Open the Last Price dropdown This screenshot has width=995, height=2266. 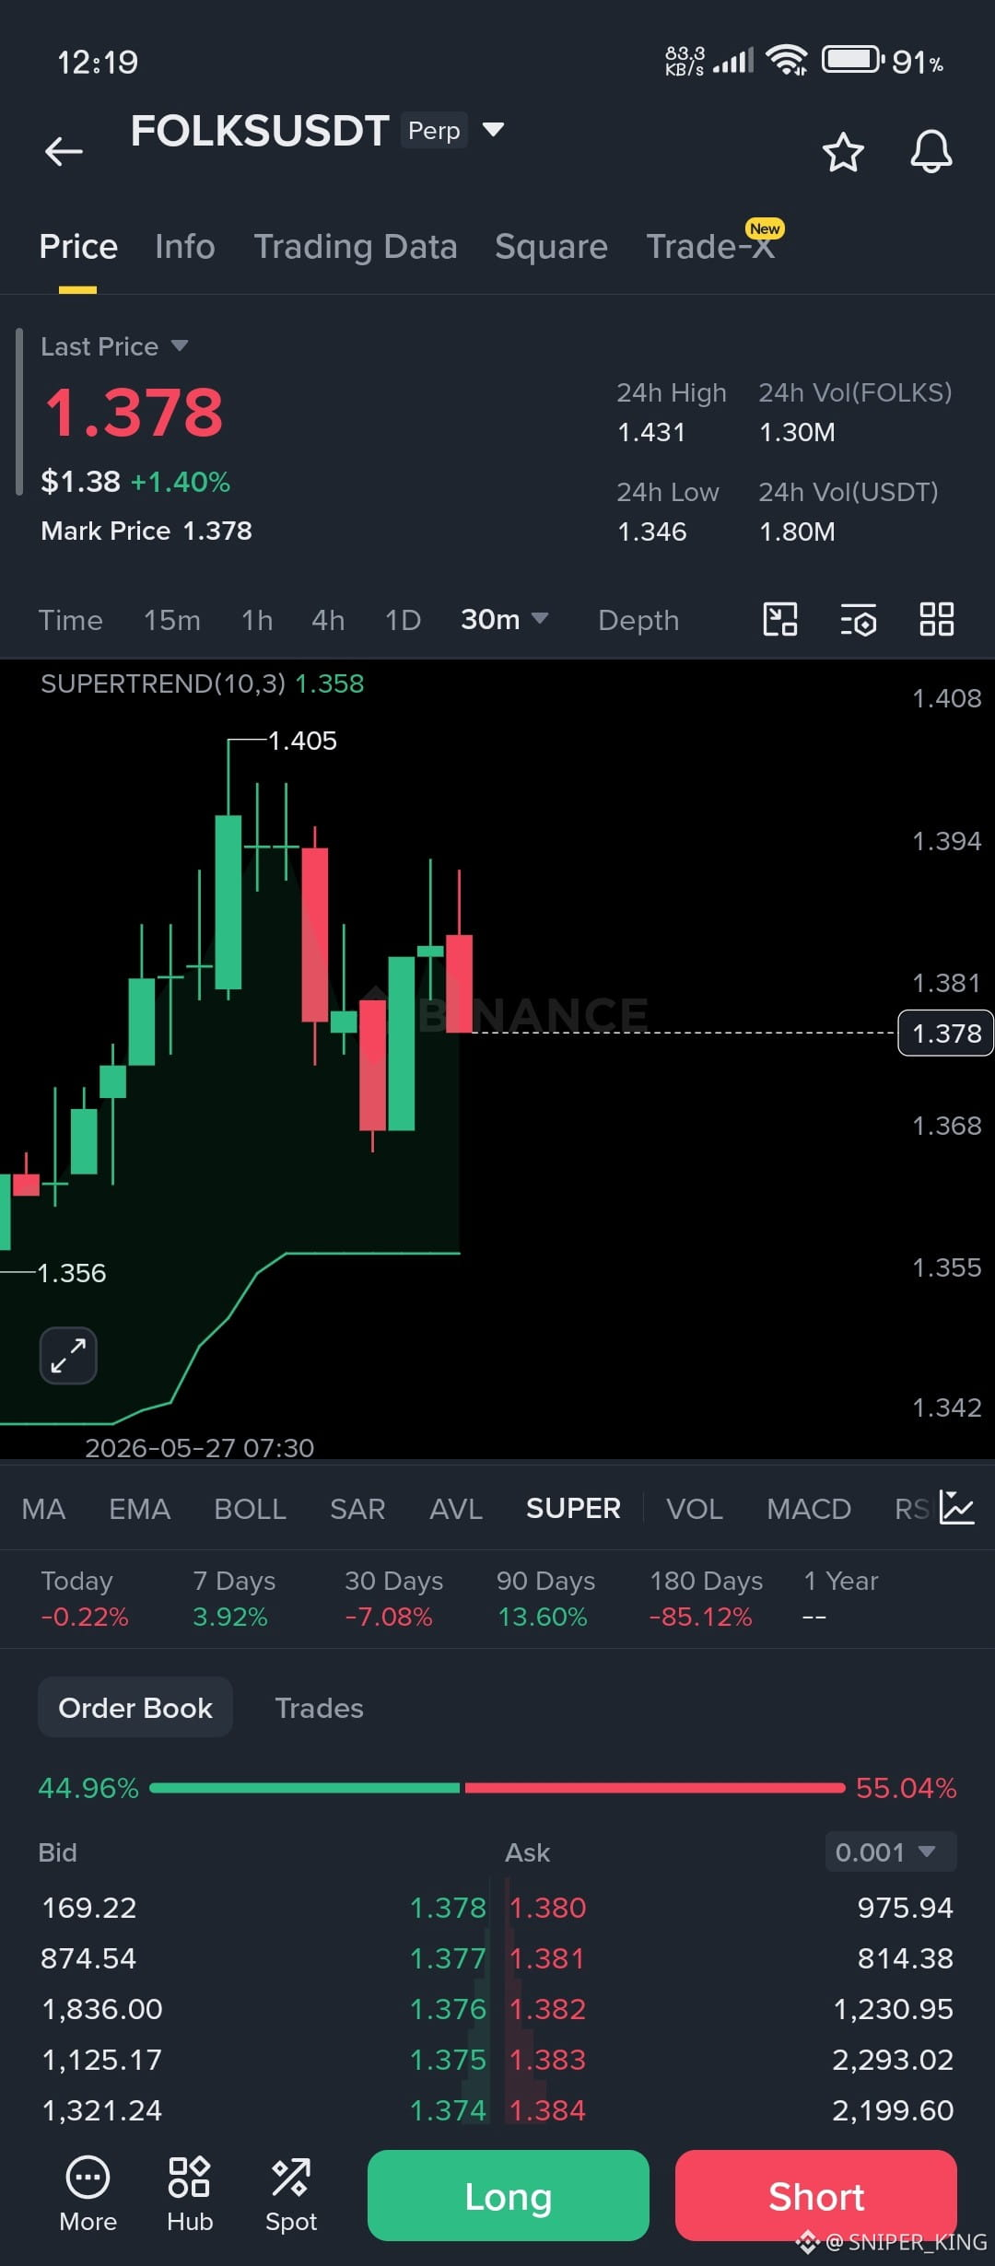[x=114, y=346]
